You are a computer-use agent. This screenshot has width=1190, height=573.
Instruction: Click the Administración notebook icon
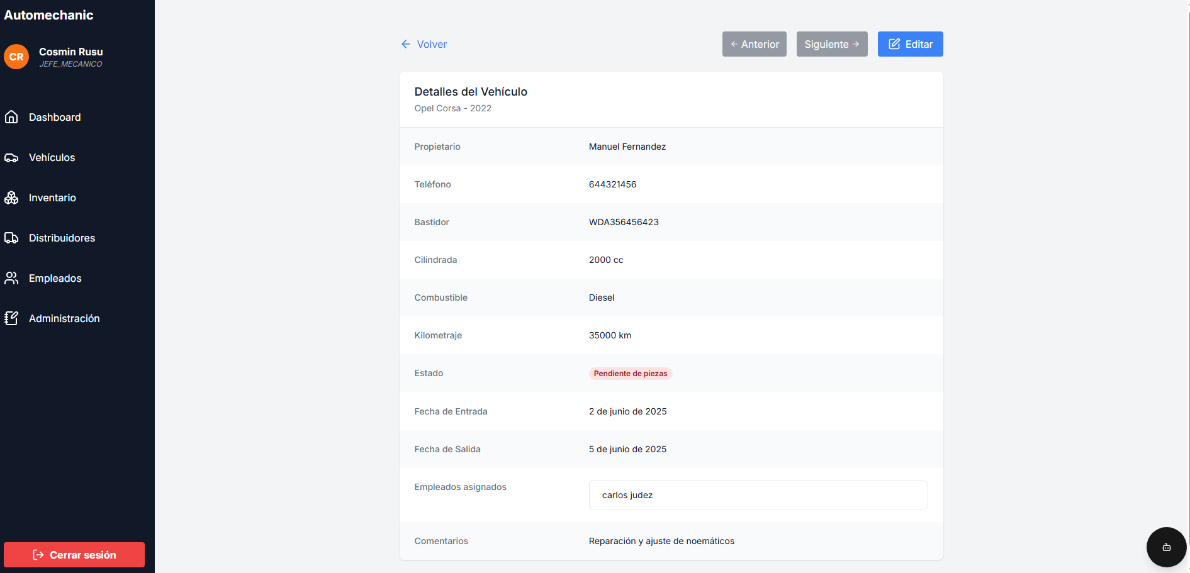click(x=11, y=318)
